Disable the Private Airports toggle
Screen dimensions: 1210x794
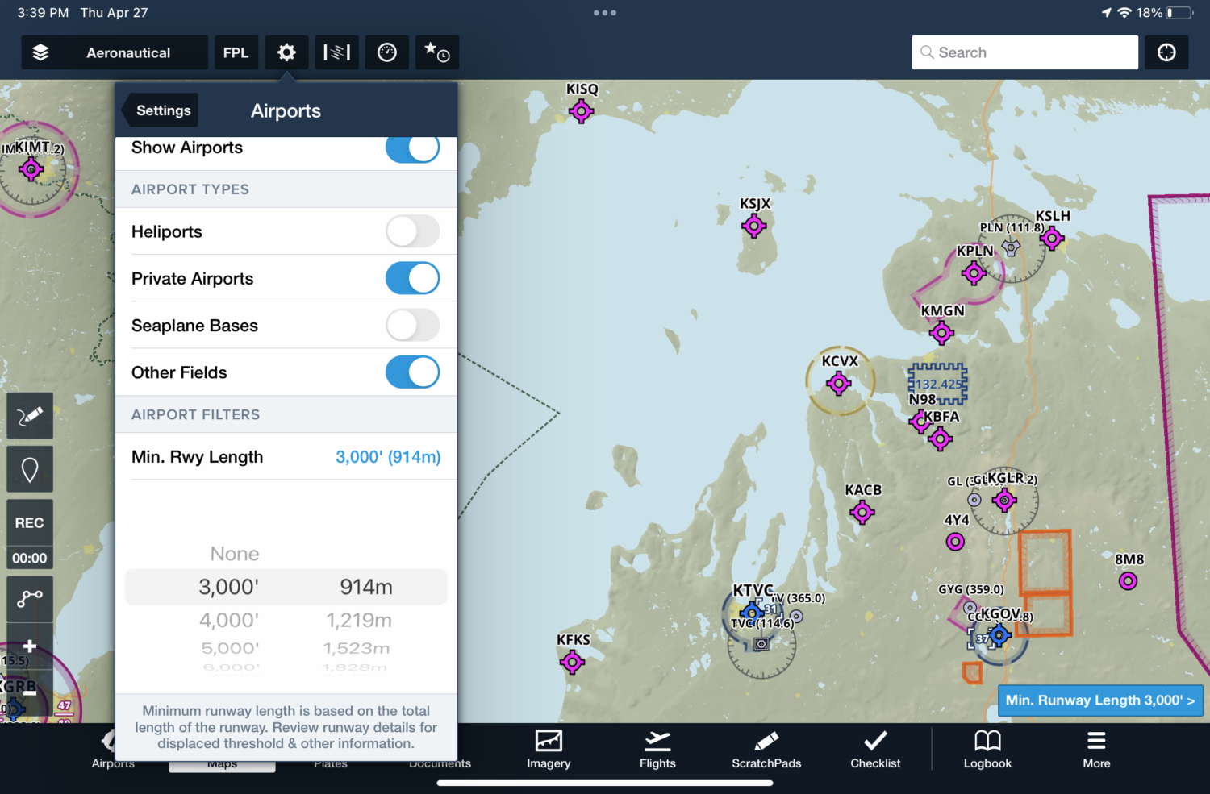[412, 278]
